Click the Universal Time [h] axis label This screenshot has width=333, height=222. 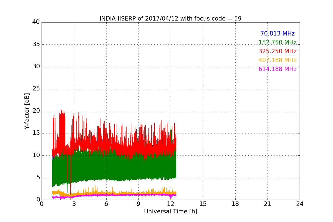click(x=170, y=211)
